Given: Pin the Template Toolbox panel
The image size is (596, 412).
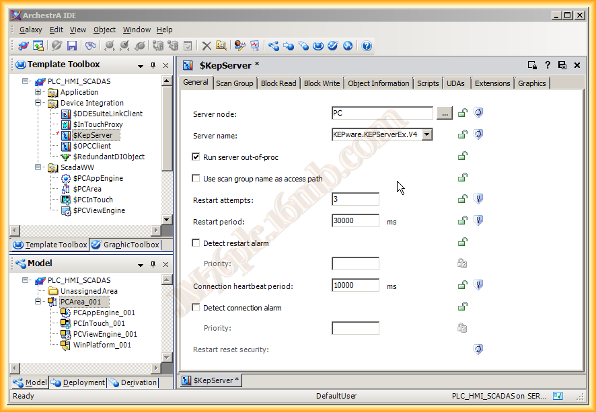Looking at the screenshot, I should tap(153, 65).
